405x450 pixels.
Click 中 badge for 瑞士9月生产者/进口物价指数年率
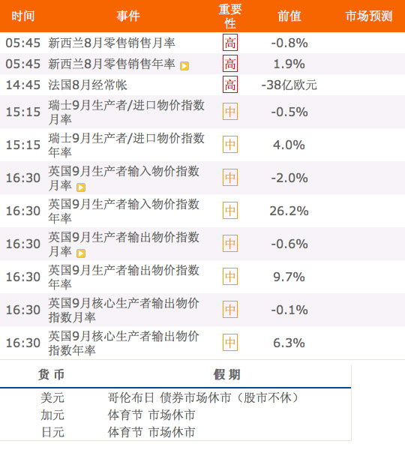tap(230, 144)
